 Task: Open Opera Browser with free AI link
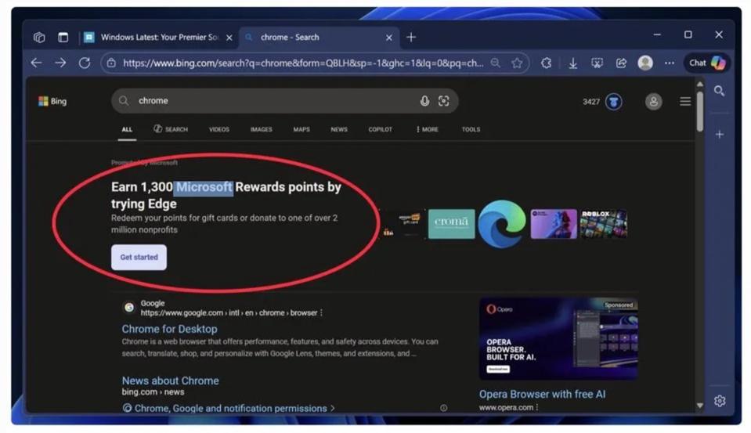tap(542, 394)
